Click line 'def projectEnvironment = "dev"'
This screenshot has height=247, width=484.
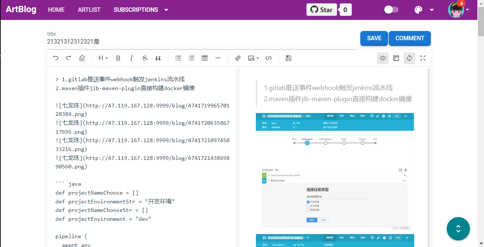pos(103,219)
